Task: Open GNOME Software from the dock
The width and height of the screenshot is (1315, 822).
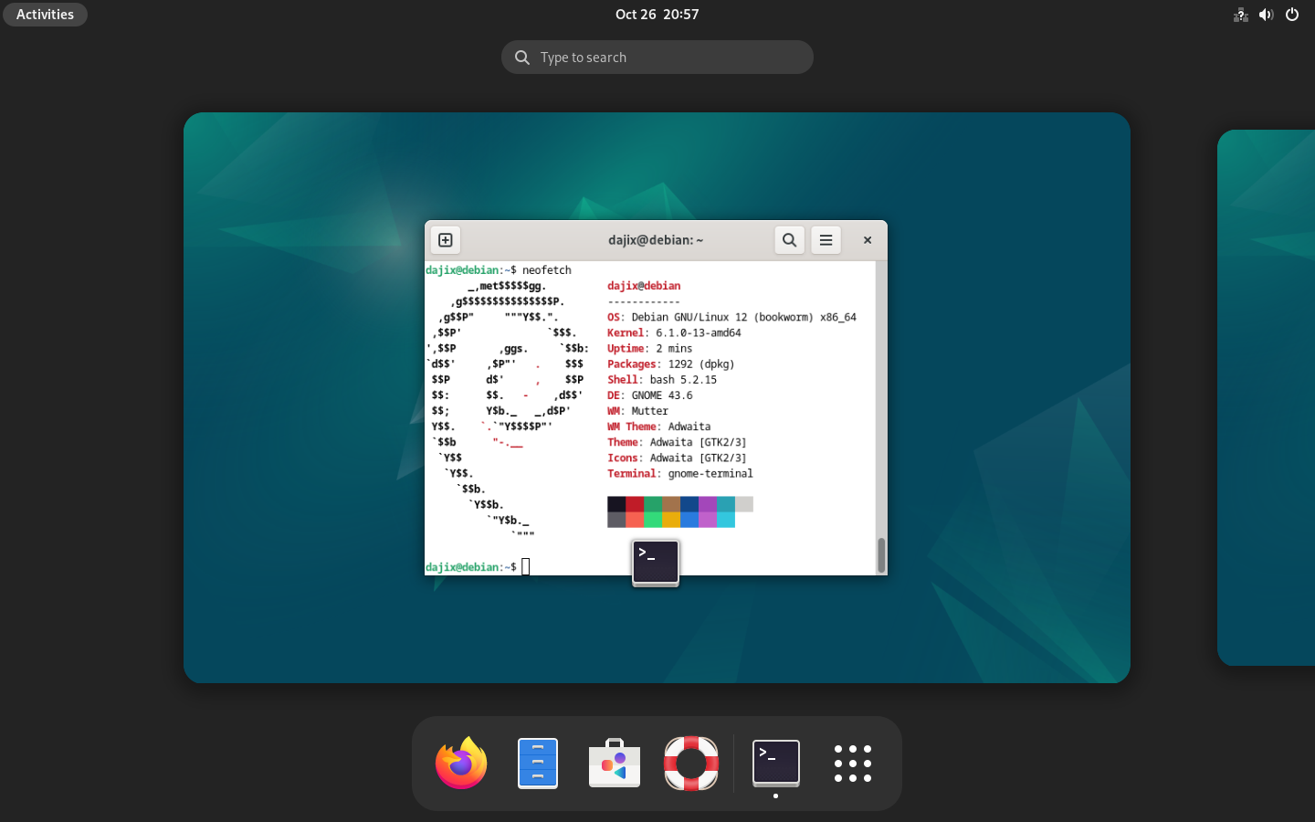Action: pyautogui.click(x=614, y=763)
